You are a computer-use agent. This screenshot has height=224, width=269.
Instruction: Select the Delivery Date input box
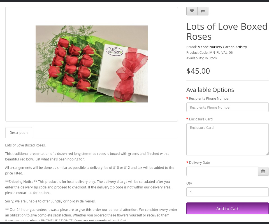point(222,171)
